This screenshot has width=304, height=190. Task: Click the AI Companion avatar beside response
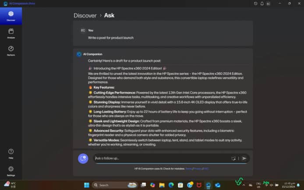[79, 54]
